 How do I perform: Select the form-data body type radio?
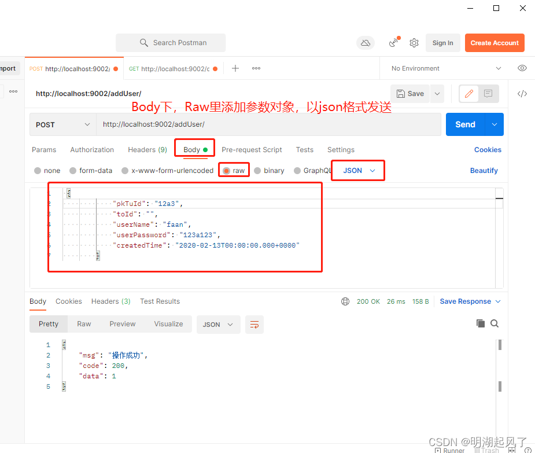tap(73, 170)
